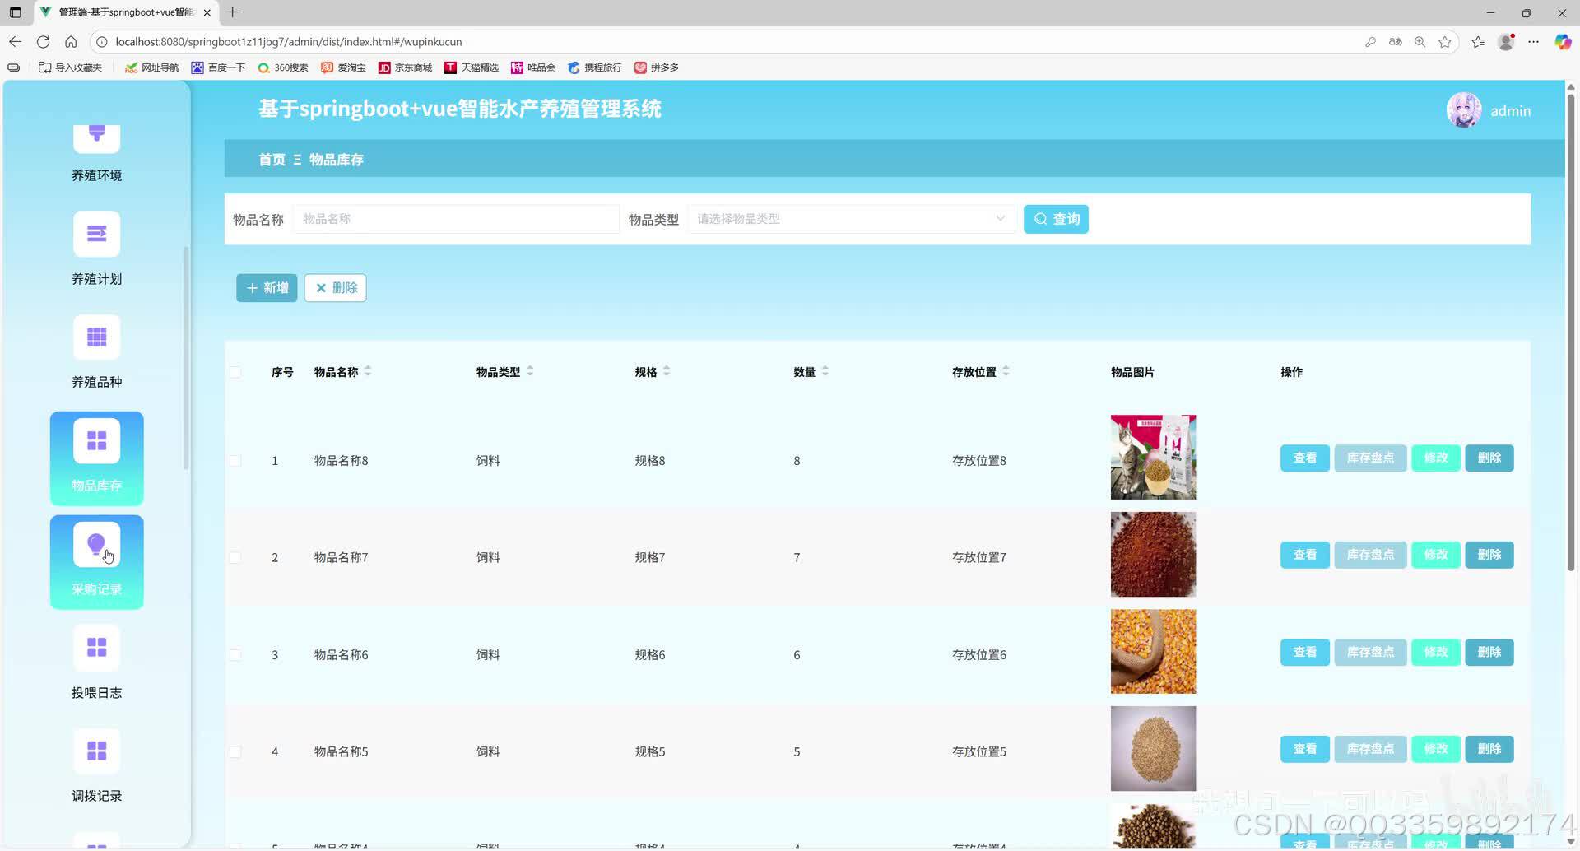Open the 携程旅行 bookmark
Image resolution: width=1580 pixels, height=851 pixels.
pos(594,67)
